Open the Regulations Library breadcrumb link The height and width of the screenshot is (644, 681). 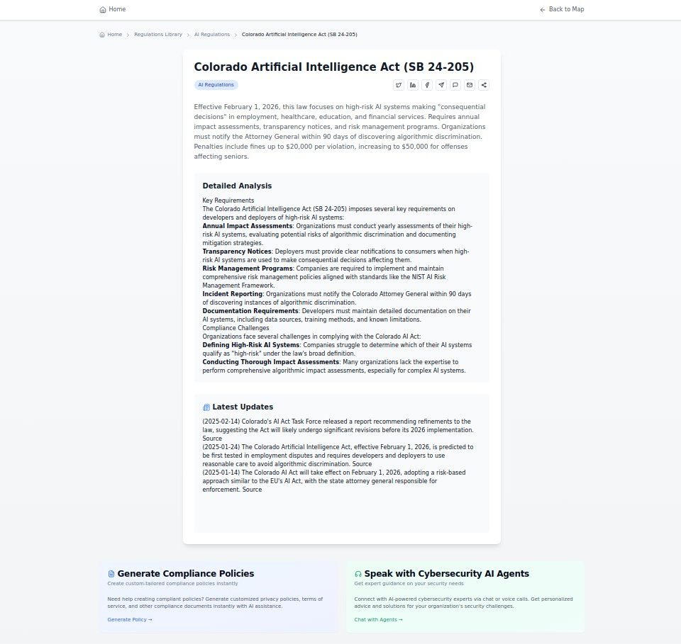point(157,34)
